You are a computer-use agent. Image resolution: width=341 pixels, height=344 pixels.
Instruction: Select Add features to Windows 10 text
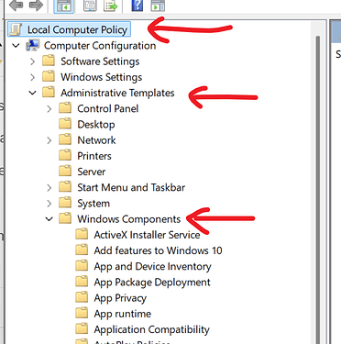(158, 250)
